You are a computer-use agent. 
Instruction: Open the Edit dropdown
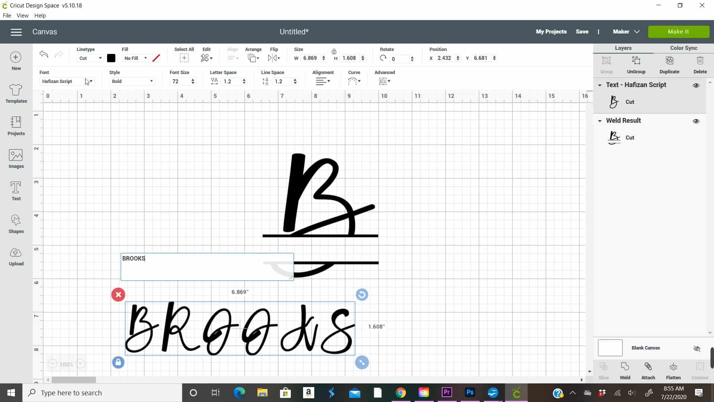point(207,58)
